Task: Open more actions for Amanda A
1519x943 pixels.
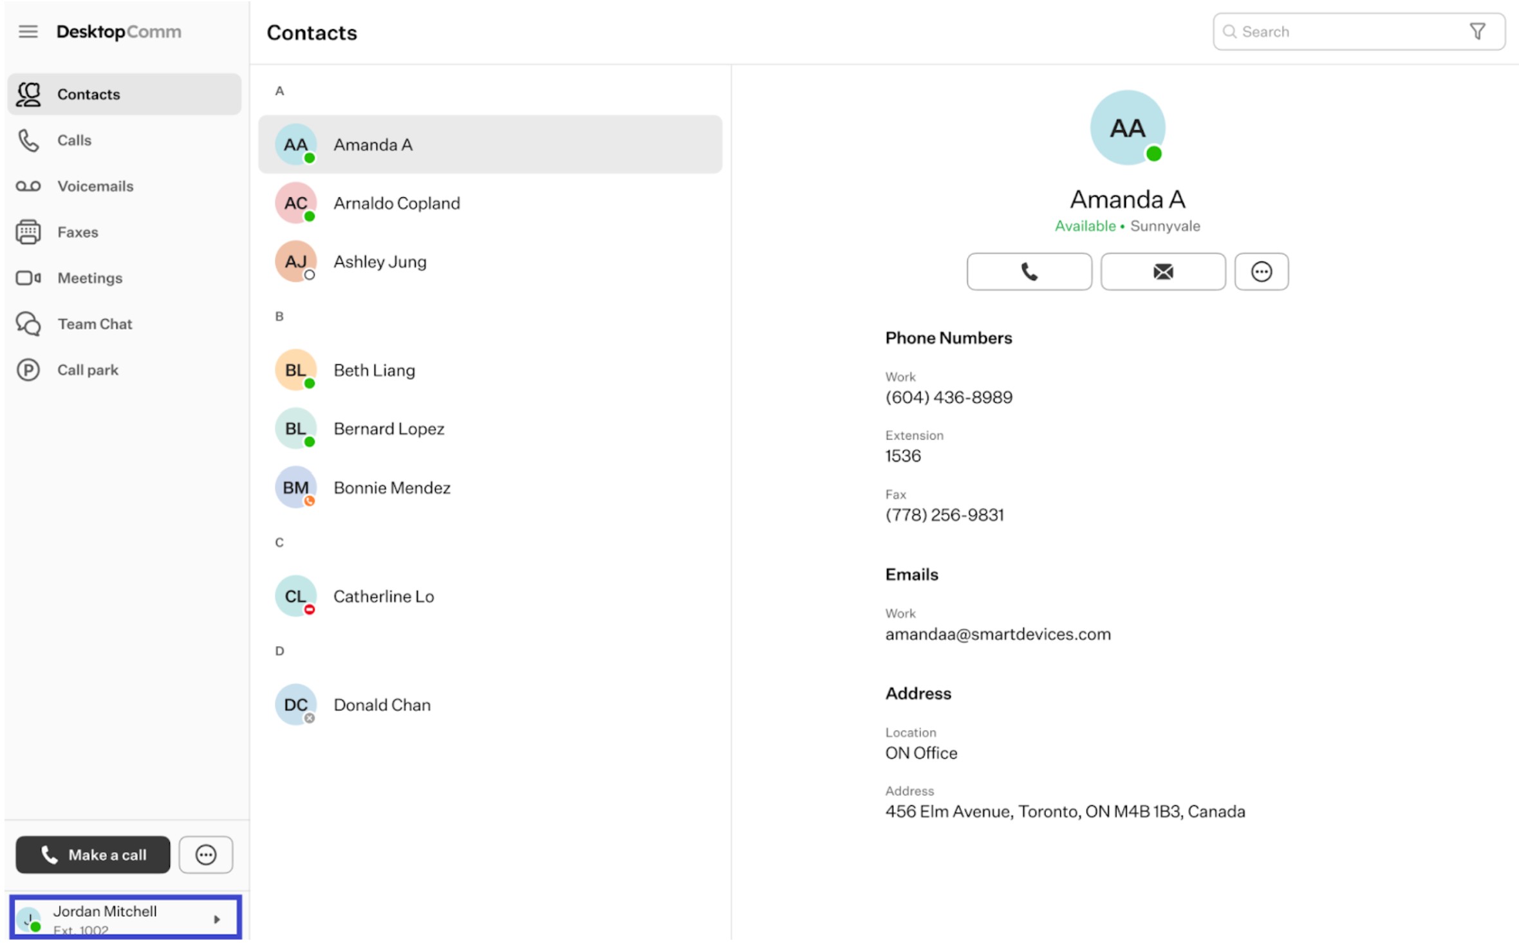Action: coord(1262,272)
